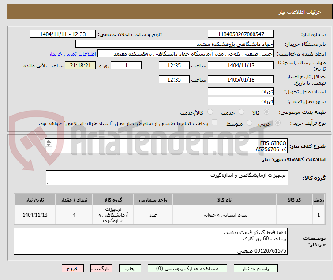
Task: Click the resize handle of description box
Action: [47, 151]
